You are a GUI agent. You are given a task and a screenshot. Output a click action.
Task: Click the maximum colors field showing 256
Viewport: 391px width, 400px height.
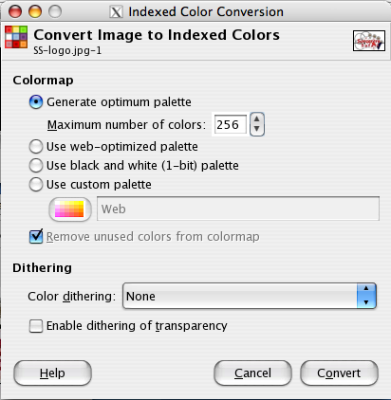tap(230, 124)
